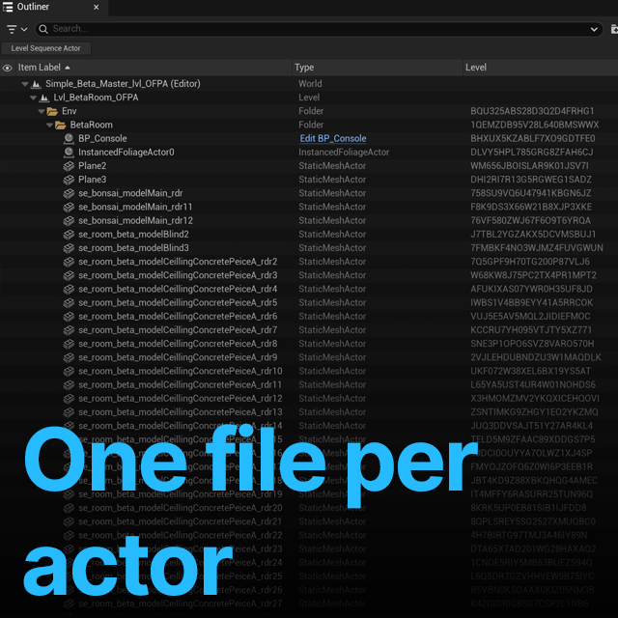Click mesh icon of ConcretePeiceA_rdr3

click(x=69, y=275)
